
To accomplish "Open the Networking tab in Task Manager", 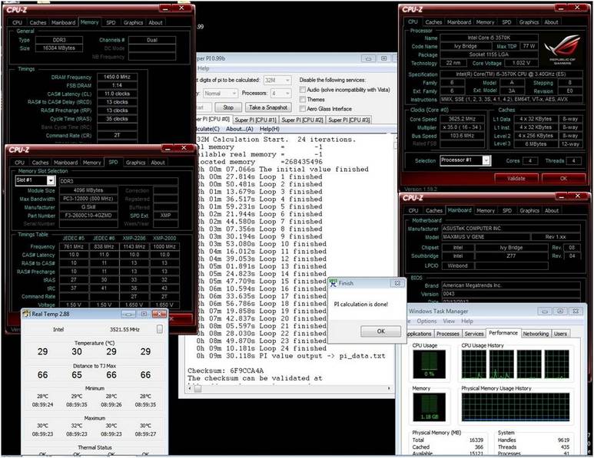I will [536, 334].
